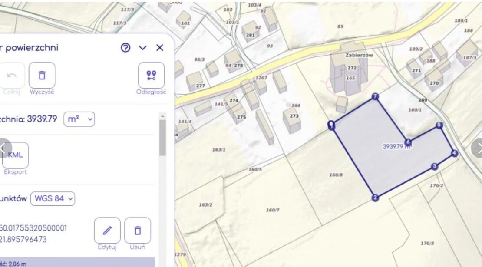
Task: Close the area measurement panel
Action: point(160,48)
